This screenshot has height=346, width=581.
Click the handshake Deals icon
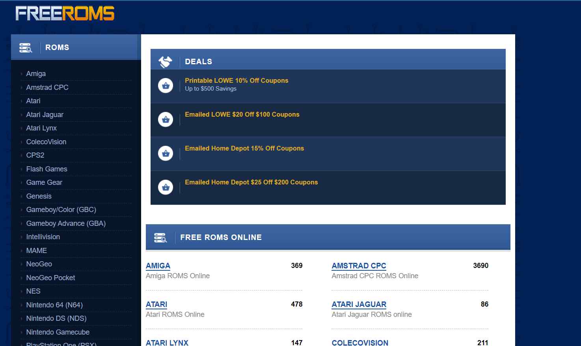pos(165,61)
